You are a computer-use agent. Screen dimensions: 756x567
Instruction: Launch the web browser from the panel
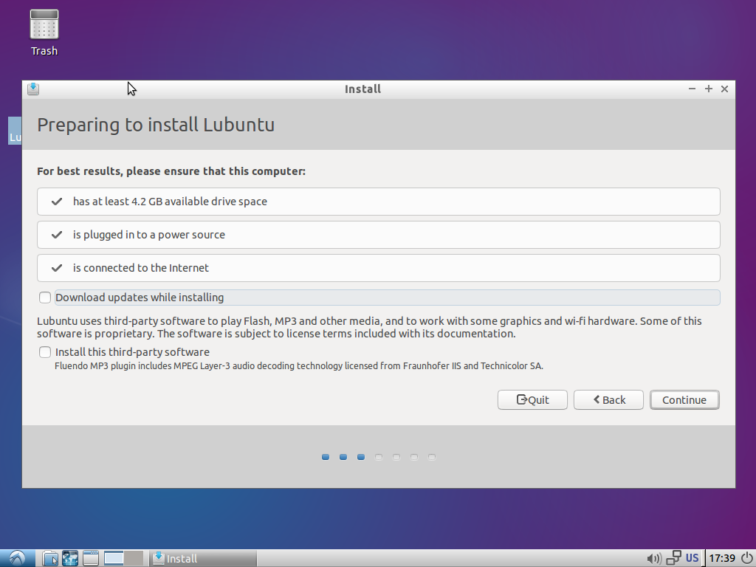(70, 558)
